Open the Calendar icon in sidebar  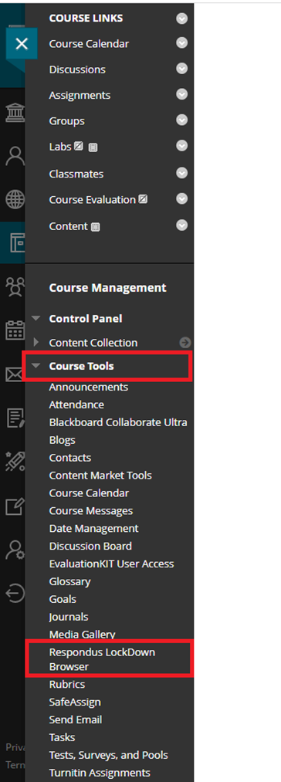(15, 330)
